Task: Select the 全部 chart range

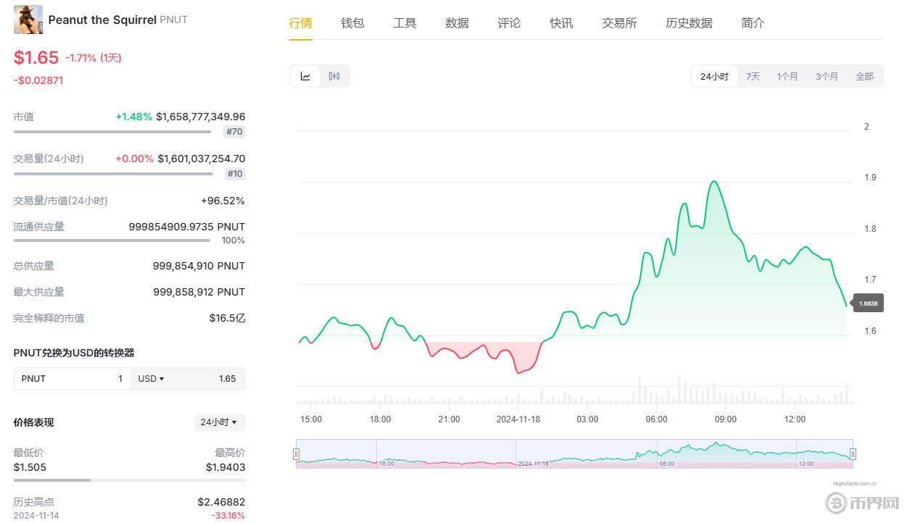Action: click(x=864, y=76)
